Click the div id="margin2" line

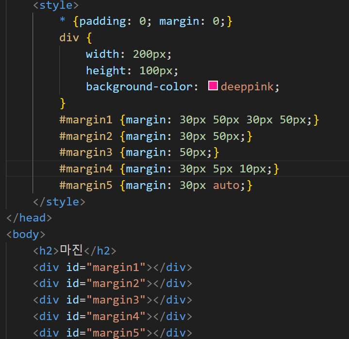click(x=113, y=284)
